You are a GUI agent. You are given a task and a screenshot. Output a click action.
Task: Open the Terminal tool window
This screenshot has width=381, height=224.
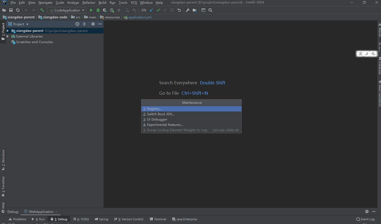pyautogui.click(x=158, y=219)
